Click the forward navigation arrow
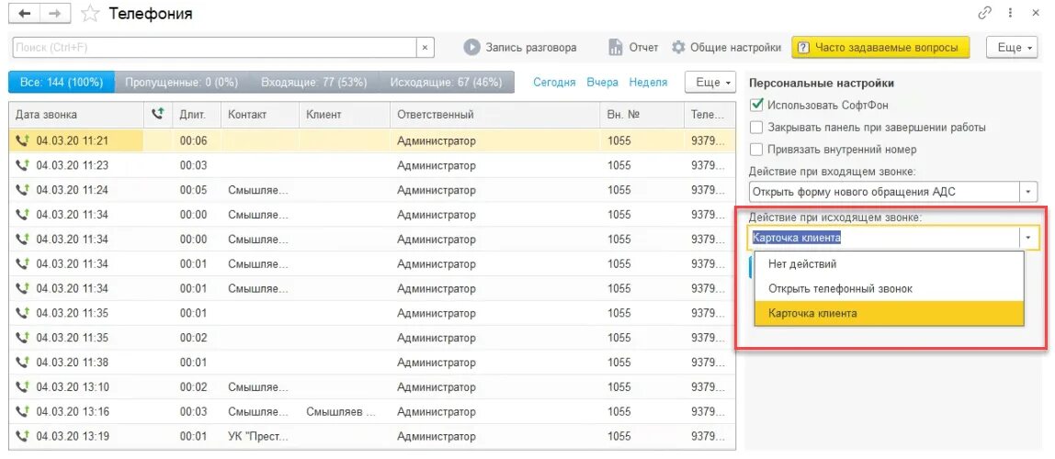Image resolution: width=1055 pixels, height=459 pixels. 54,14
